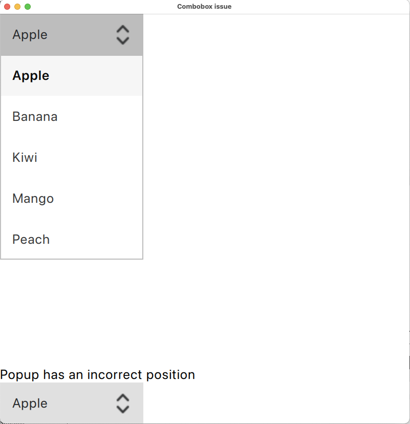Click the 'Popup has an incorrect position' label
Viewport: 410px width, 424px height.
coord(98,375)
